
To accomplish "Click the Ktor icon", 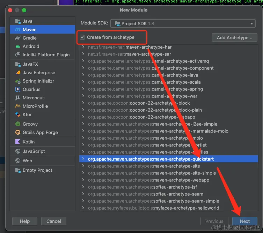I will 18,114.
